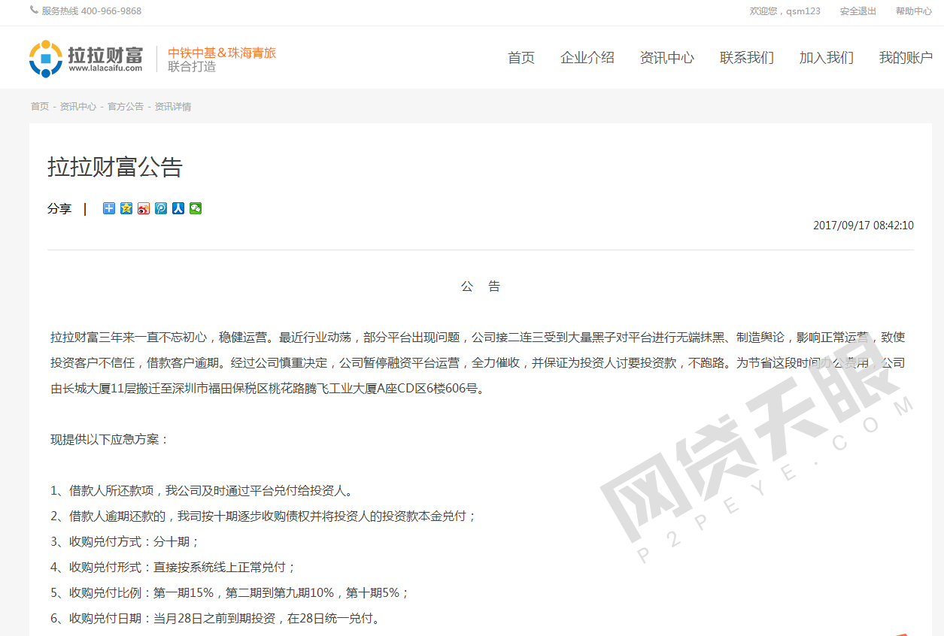Open 我的账户 navigation item

click(x=906, y=58)
